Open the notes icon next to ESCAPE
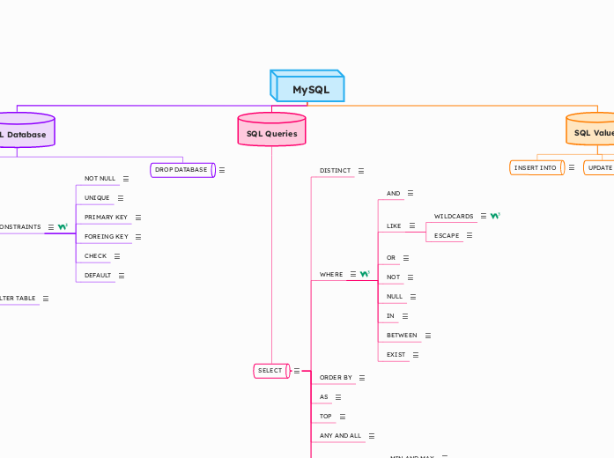This screenshot has height=458, width=614. tap(470, 236)
